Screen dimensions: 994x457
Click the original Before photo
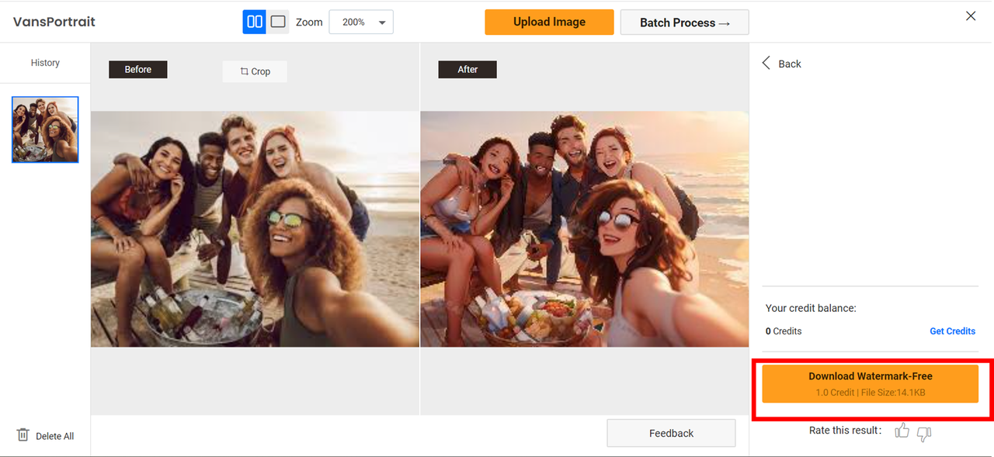tap(255, 229)
